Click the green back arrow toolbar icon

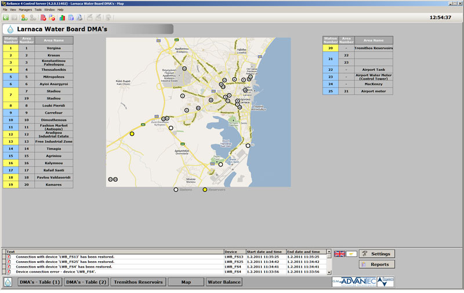pyautogui.click(x=6, y=17)
